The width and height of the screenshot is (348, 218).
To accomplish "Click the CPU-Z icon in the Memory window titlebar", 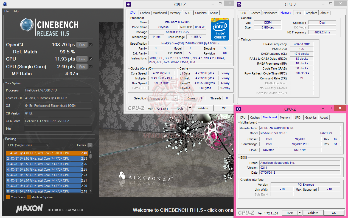I will pos(239,4).
